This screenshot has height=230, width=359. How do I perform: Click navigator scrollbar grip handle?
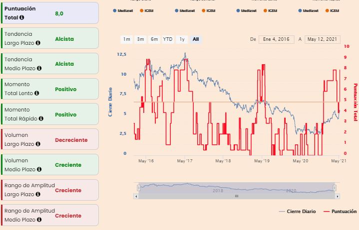coord(237,196)
